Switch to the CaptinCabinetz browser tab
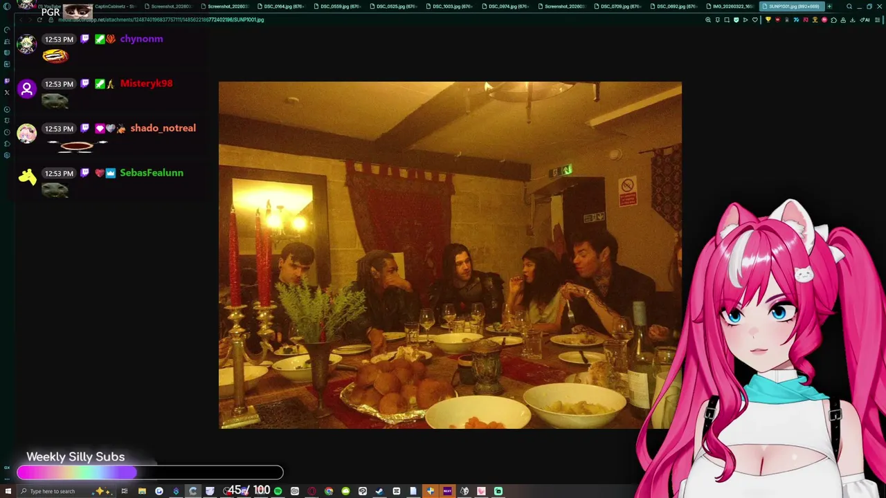The width and height of the screenshot is (886, 498). tap(114, 6)
